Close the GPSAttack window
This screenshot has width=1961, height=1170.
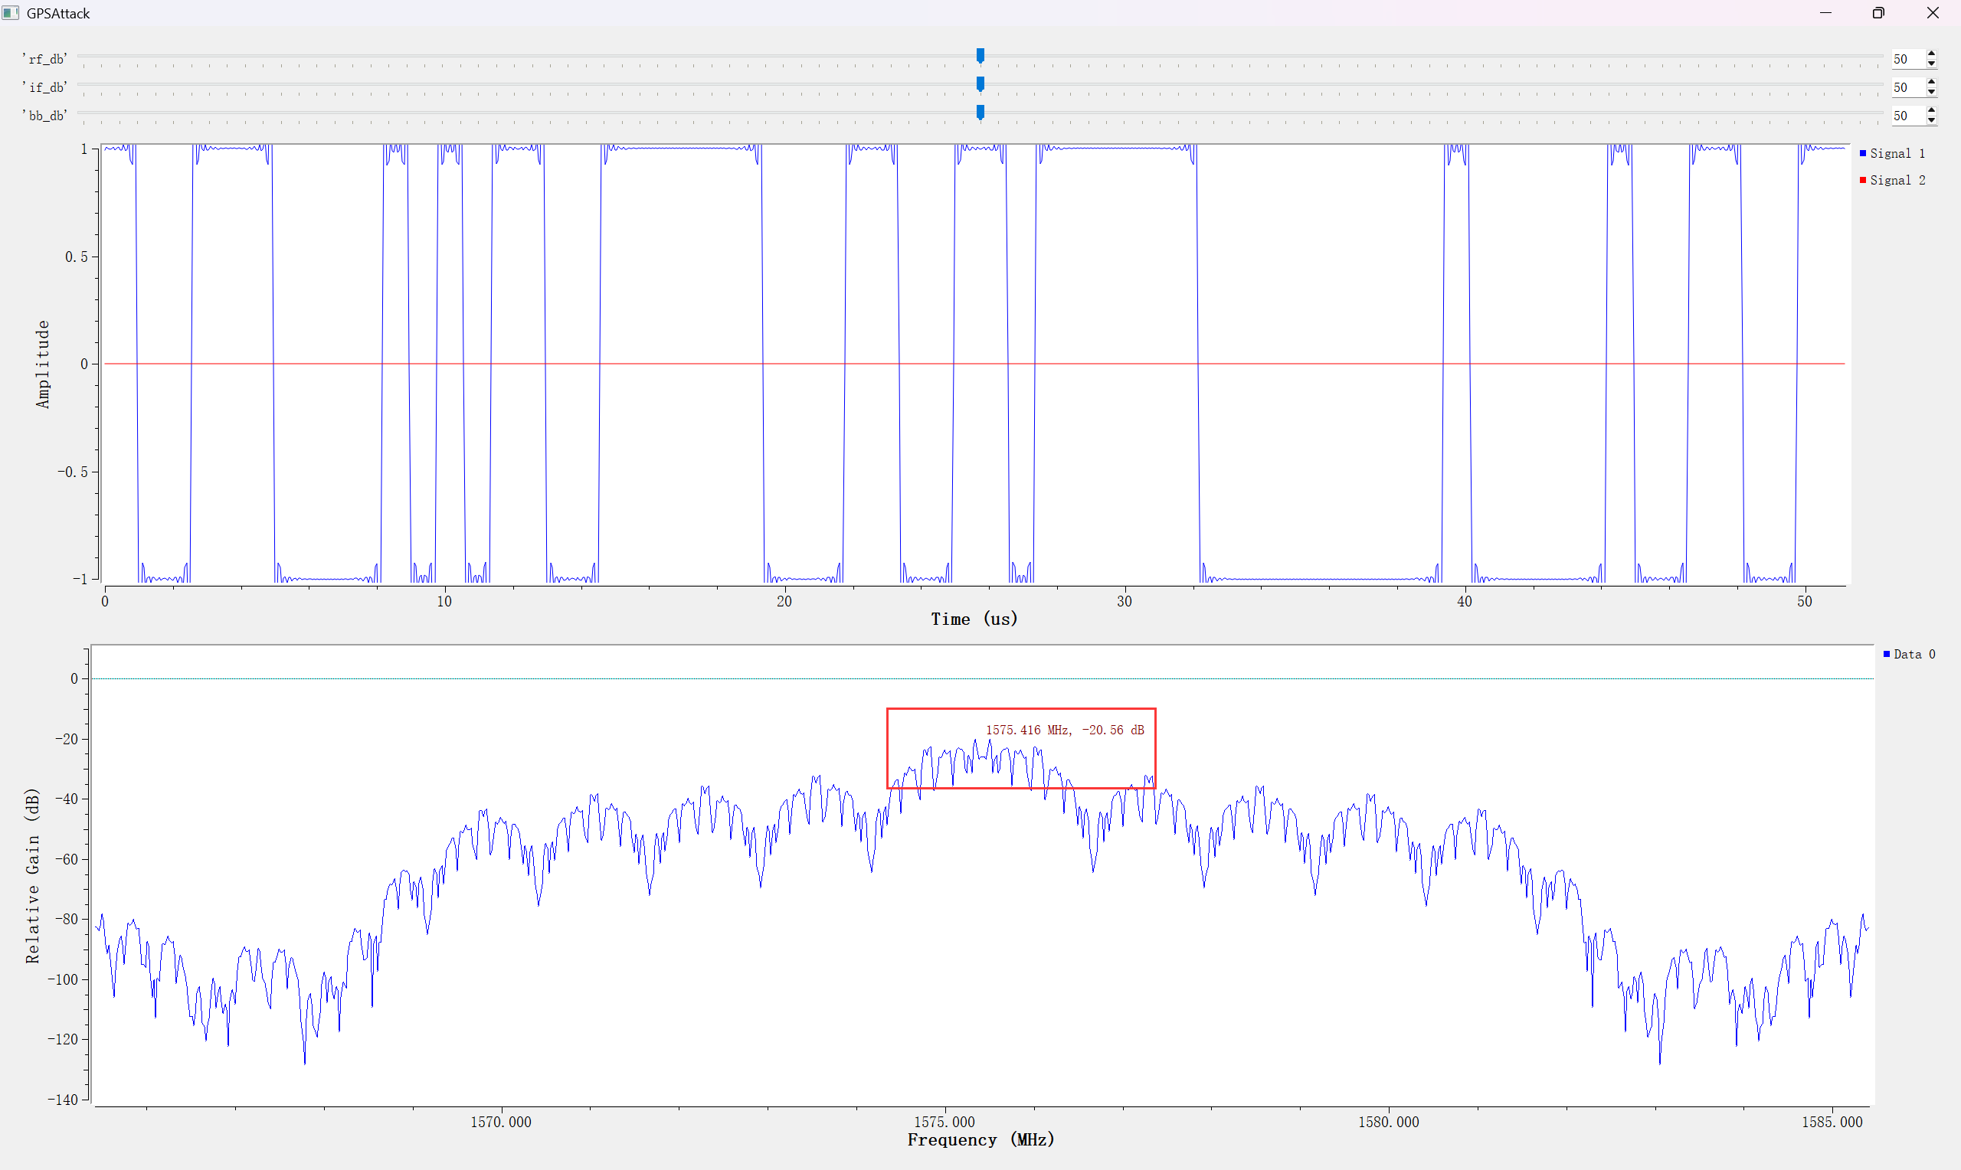[x=1932, y=14]
